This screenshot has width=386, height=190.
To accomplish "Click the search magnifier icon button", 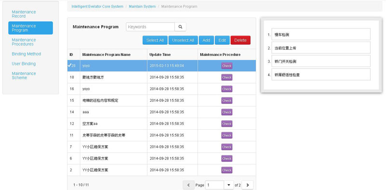I will [180, 27].
